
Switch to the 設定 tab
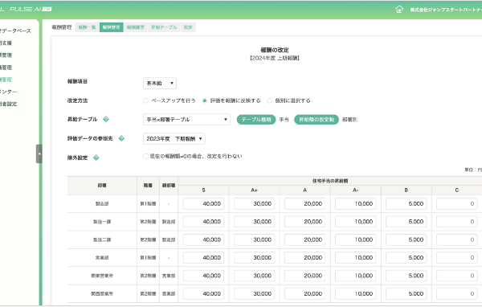coord(188,27)
